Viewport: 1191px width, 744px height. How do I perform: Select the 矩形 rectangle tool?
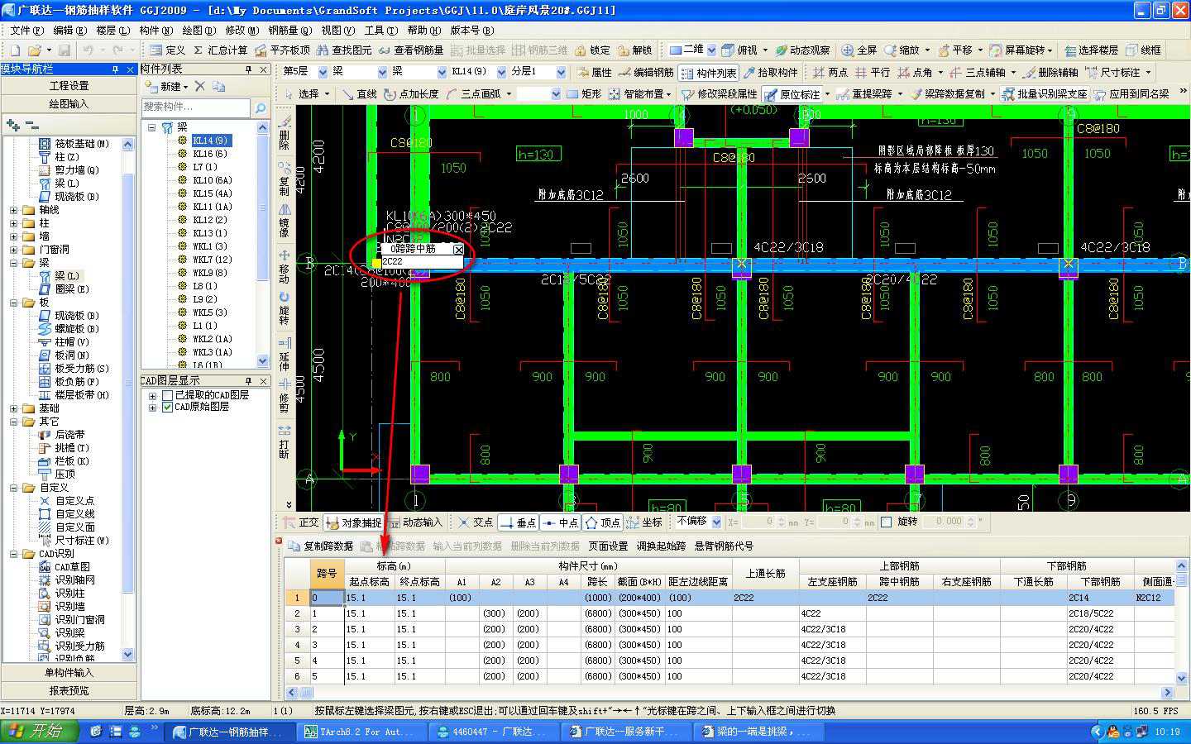584,93
